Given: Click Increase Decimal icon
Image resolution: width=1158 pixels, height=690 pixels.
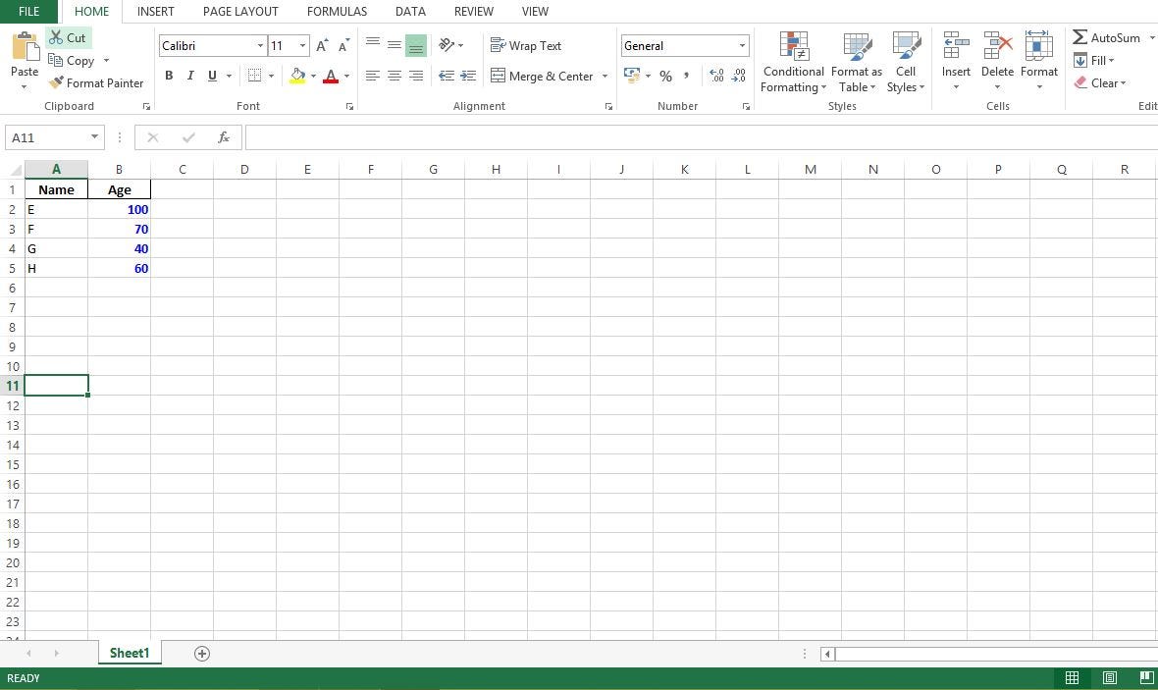Looking at the screenshot, I should (716, 76).
